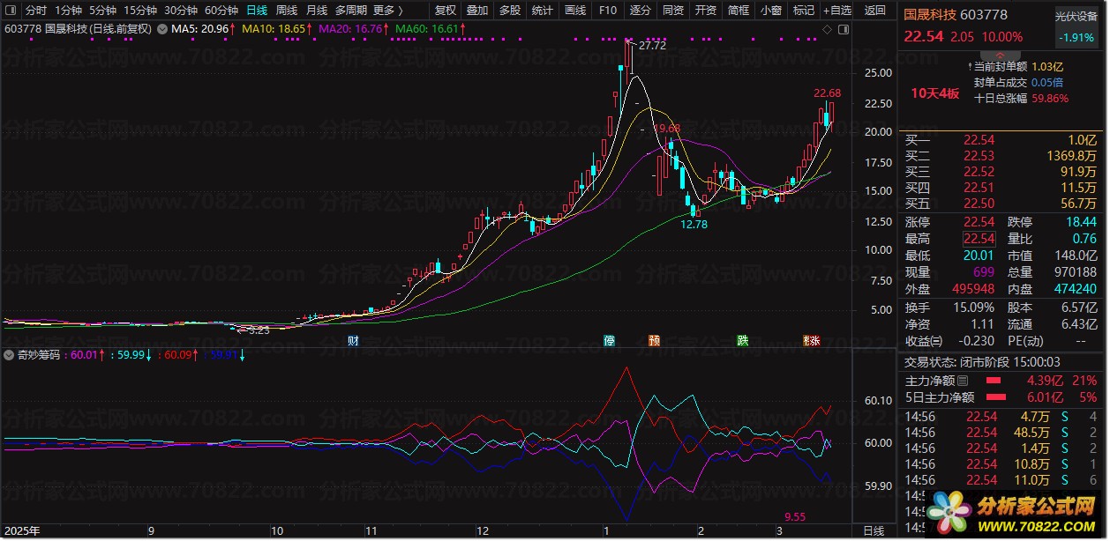This screenshot has height=541, width=1110.
Task: Select the 买二 bid row
Action: pos(1001,156)
